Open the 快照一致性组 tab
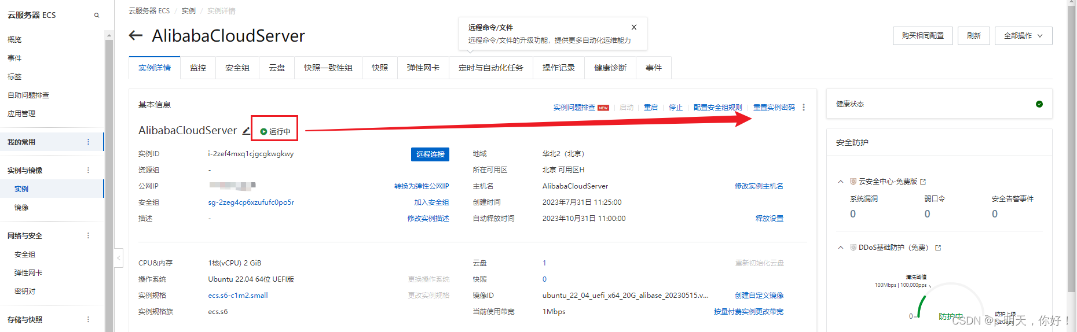The height and width of the screenshot is (332, 1077). 328,68
